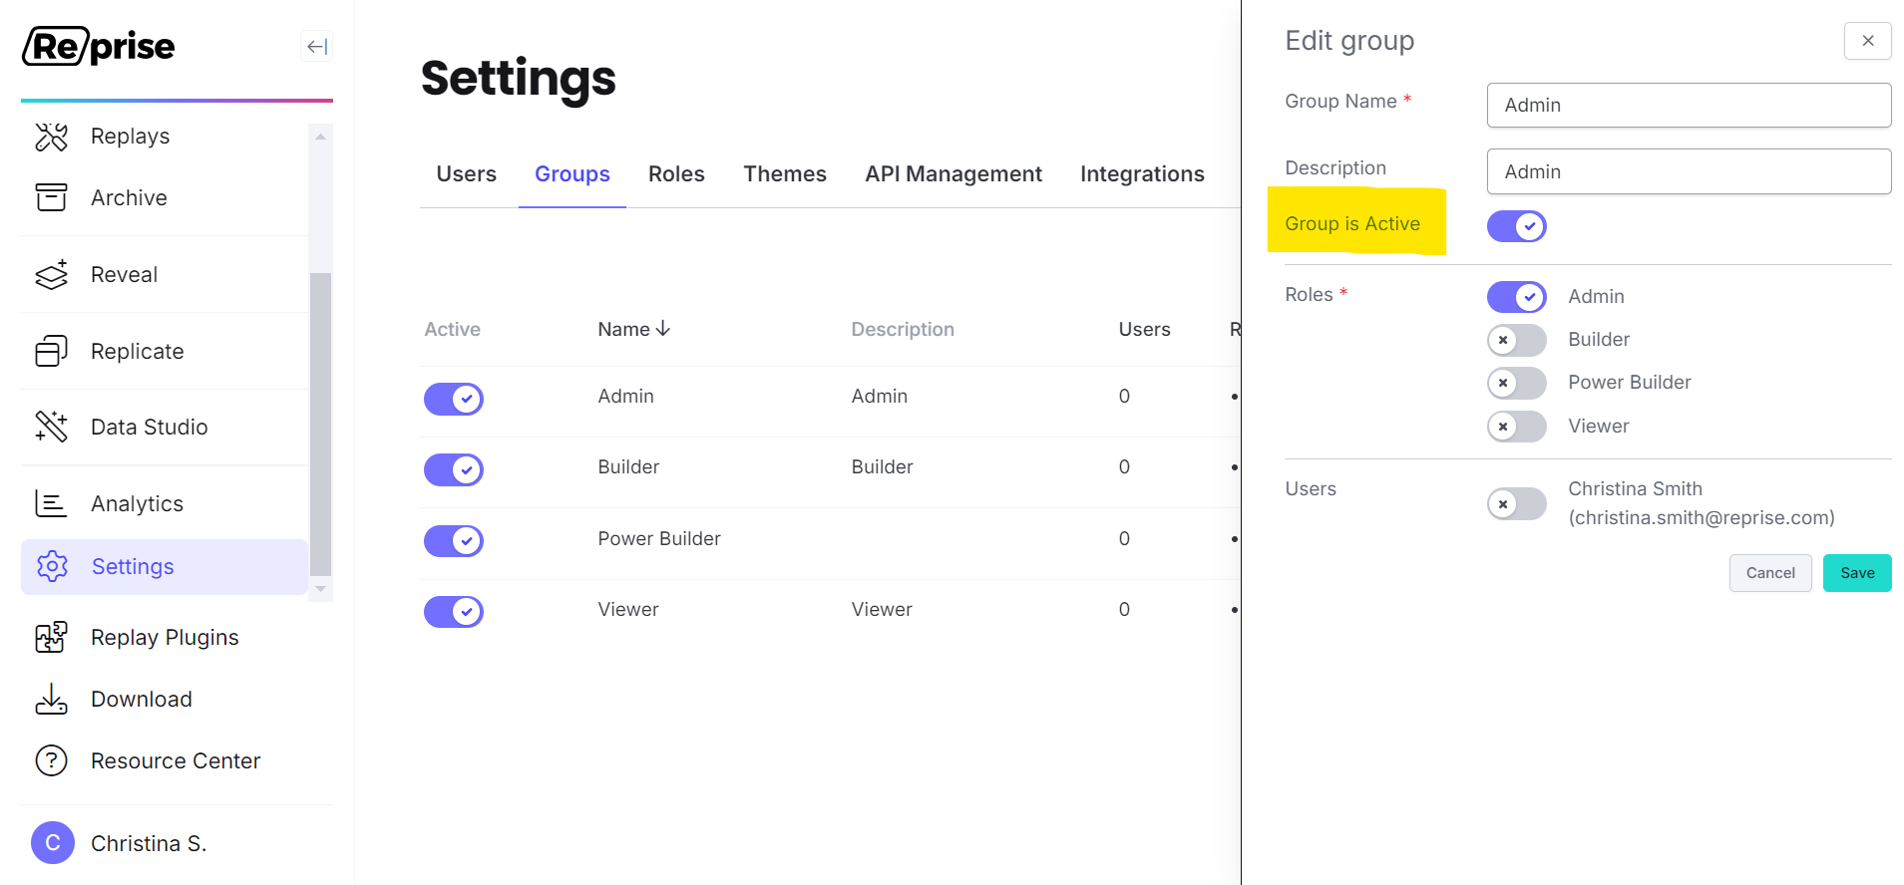Click the sidebar scroll up arrow
This screenshot has width=1904, height=885.
[x=320, y=137]
